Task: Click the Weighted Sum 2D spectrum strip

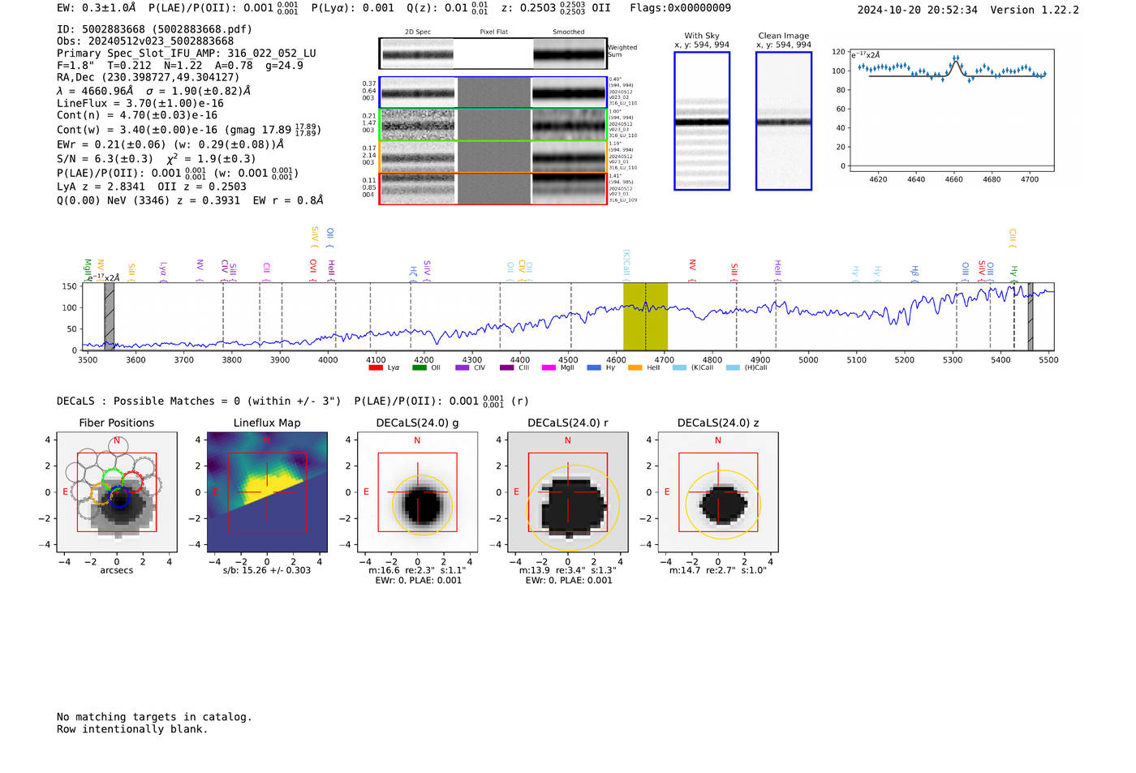Action: click(x=493, y=54)
